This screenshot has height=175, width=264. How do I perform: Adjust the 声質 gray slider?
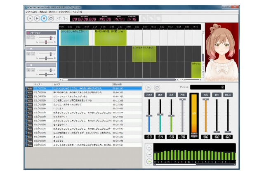pos(182,99)
